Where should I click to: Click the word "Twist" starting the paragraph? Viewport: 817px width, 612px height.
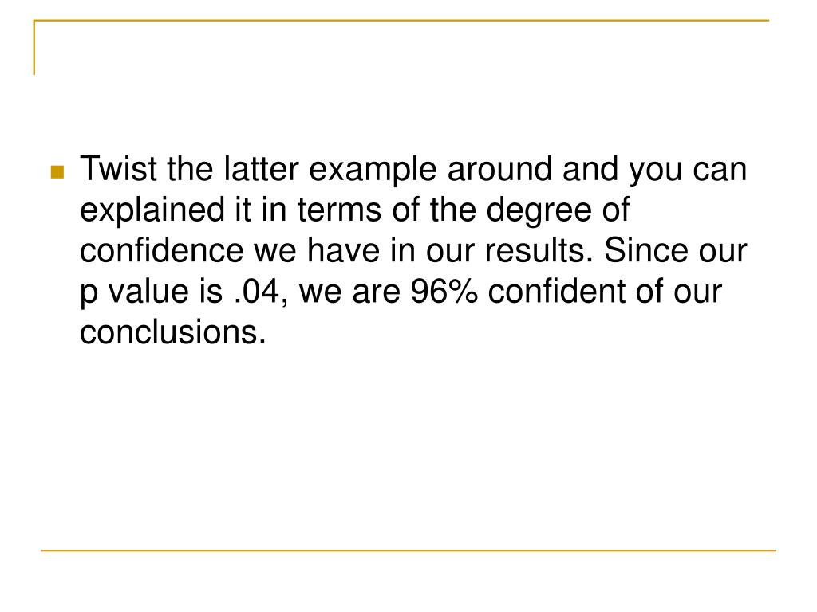click(118, 169)
